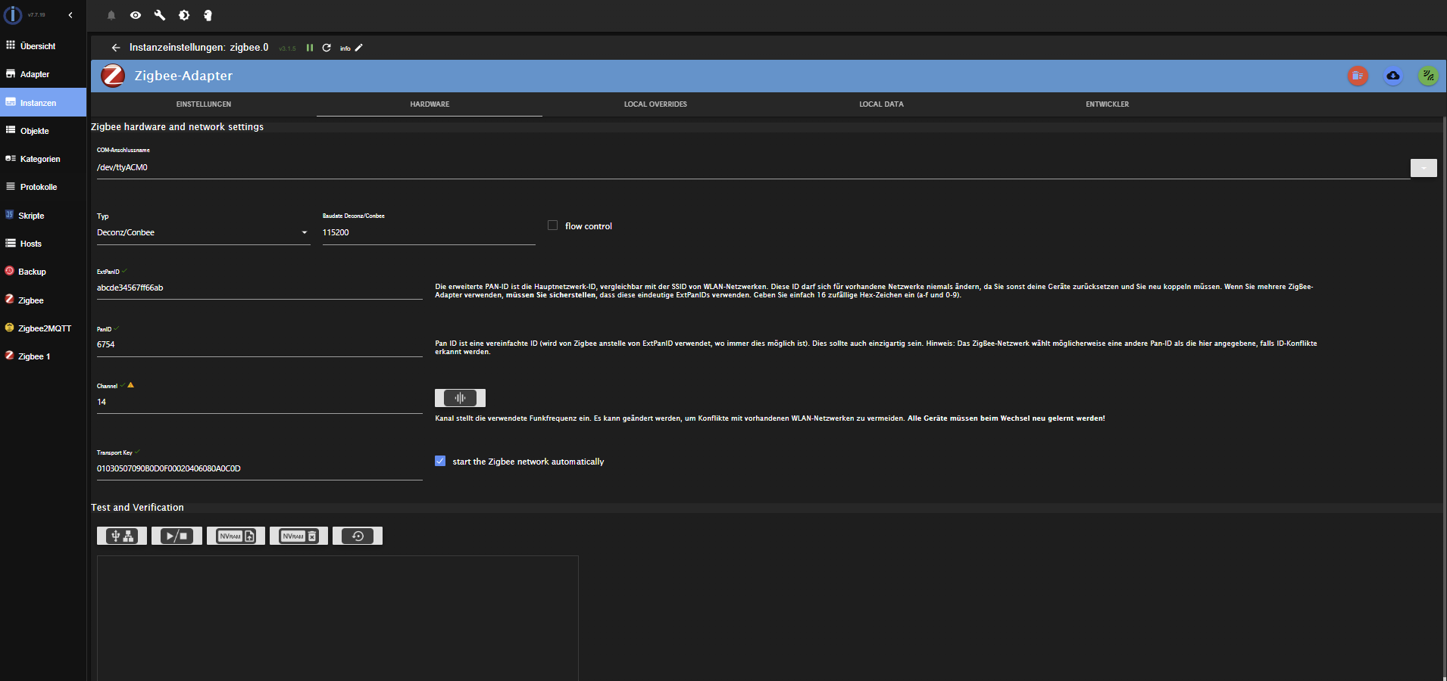The height and width of the screenshot is (681, 1447).
Task: Open the COM port dropdown button
Action: click(x=1424, y=168)
